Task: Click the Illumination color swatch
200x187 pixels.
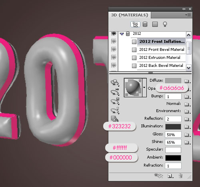Action: pyautogui.click(x=173, y=127)
